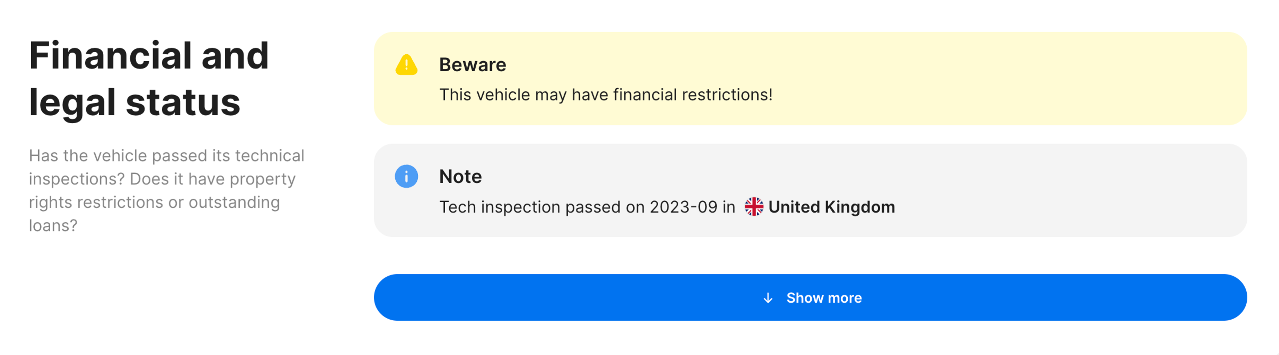Open the gray Note information card
This screenshot has height=355, width=1279.
[x=810, y=190]
